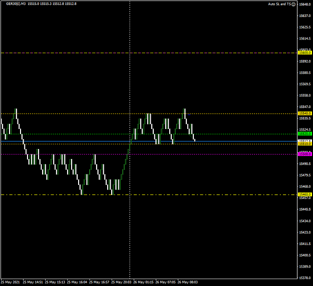Click the '25 May 20:03' time label
Viewport: 313px width, 286px height.
[121, 282]
